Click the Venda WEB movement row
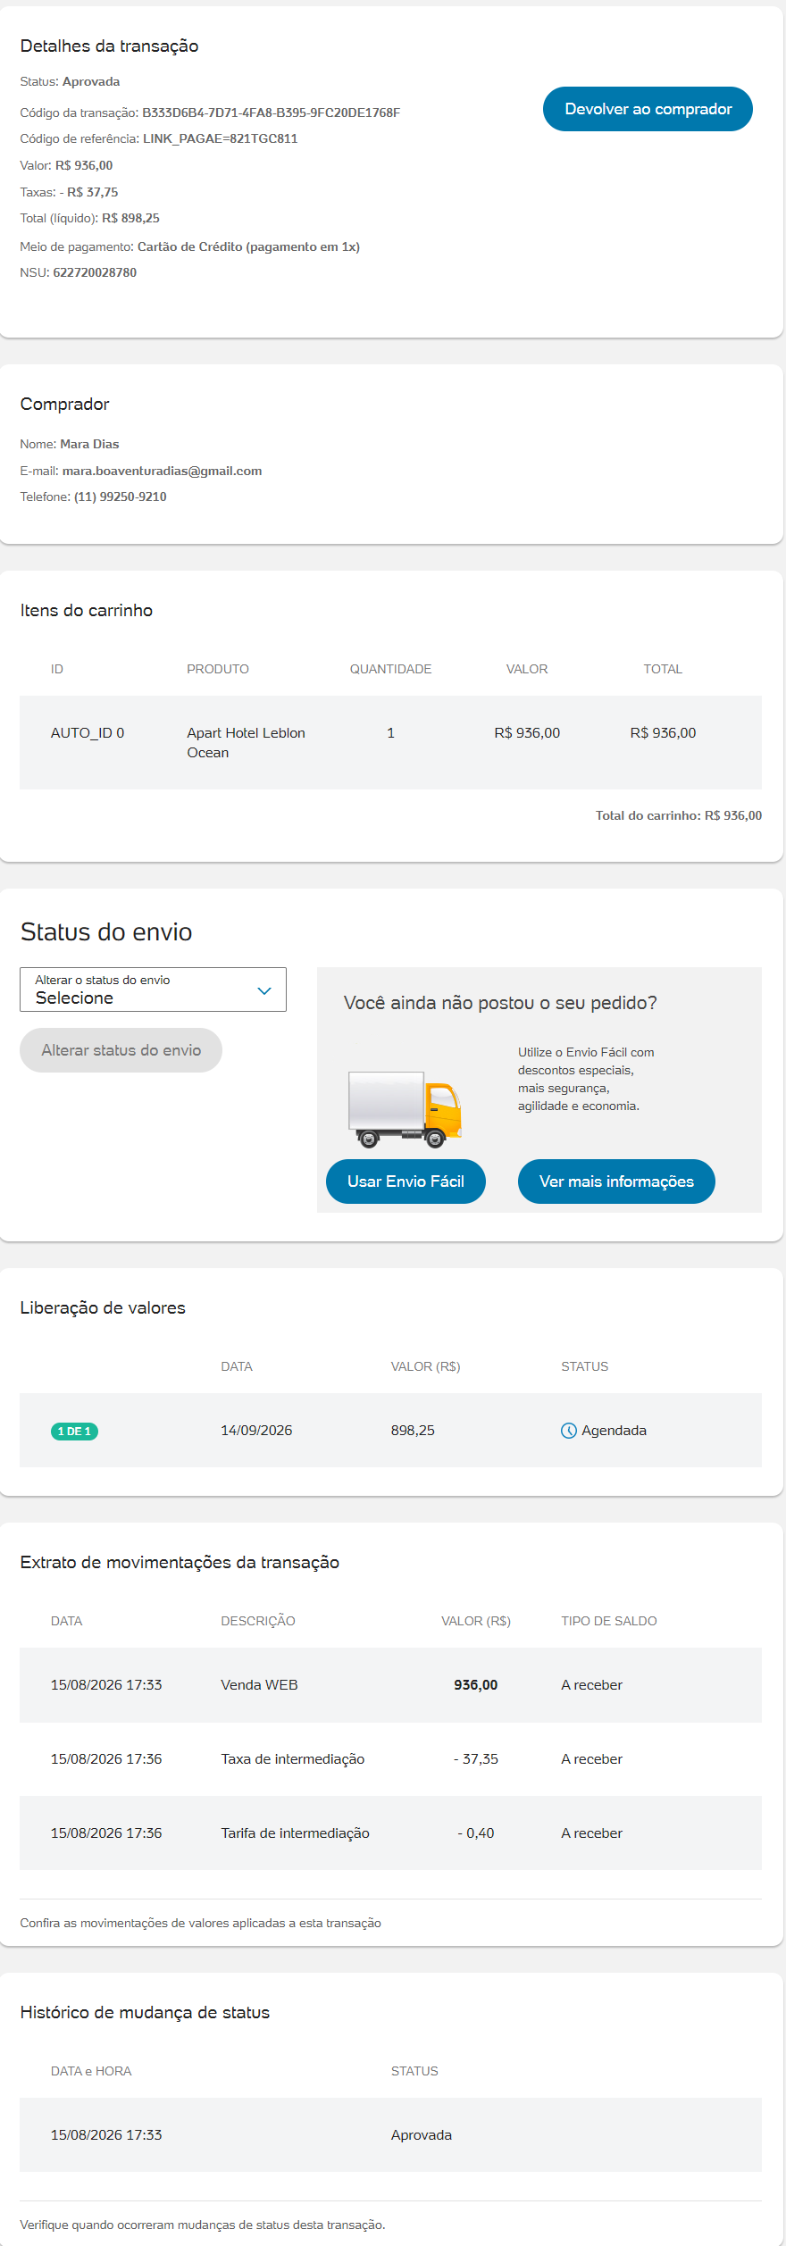This screenshot has width=786, height=2246. pyautogui.click(x=390, y=1685)
